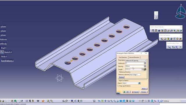Viewport: 186px width, 105px height.
Task: Click the Thread/Tap icon
Action: click(x=177, y=39)
